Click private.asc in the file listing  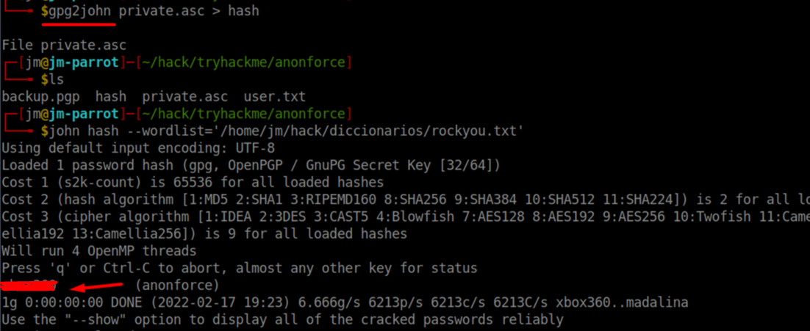point(185,97)
